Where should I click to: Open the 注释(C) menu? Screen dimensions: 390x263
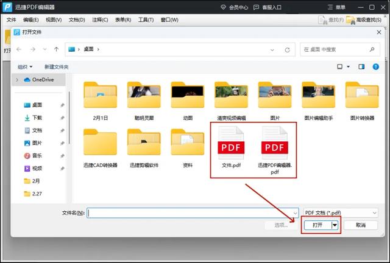[x=100, y=20]
